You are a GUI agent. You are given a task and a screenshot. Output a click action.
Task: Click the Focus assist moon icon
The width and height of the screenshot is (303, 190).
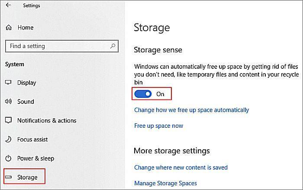pyautogui.click(x=8, y=139)
